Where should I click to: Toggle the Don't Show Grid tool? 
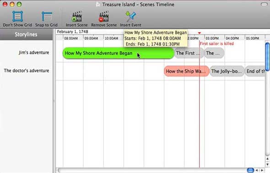tap(17, 19)
